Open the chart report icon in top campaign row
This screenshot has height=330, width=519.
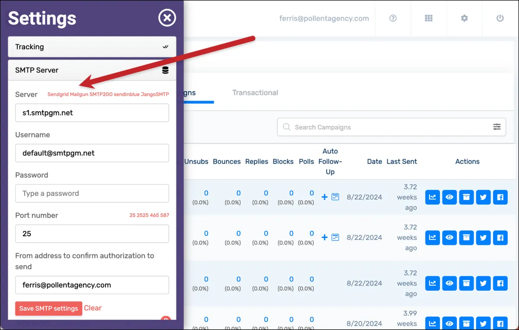click(x=432, y=197)
